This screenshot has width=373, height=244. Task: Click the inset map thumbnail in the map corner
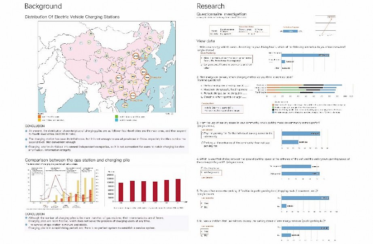[167, 95]
